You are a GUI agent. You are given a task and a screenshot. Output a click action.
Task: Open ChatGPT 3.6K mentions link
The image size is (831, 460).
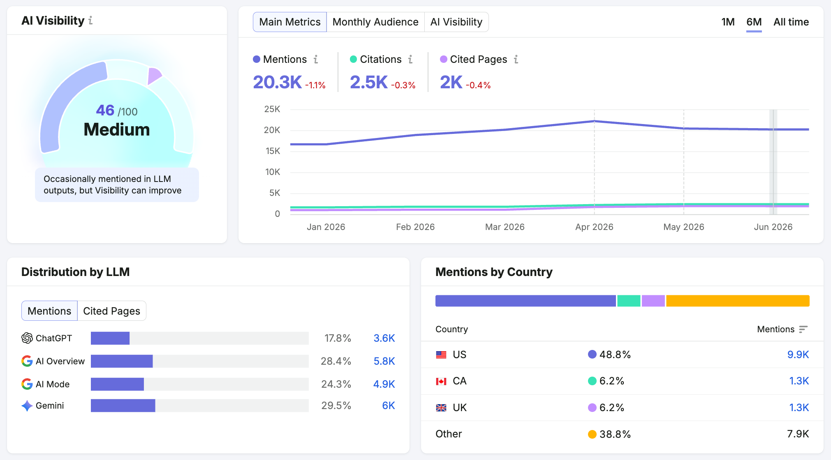point(384,338)
